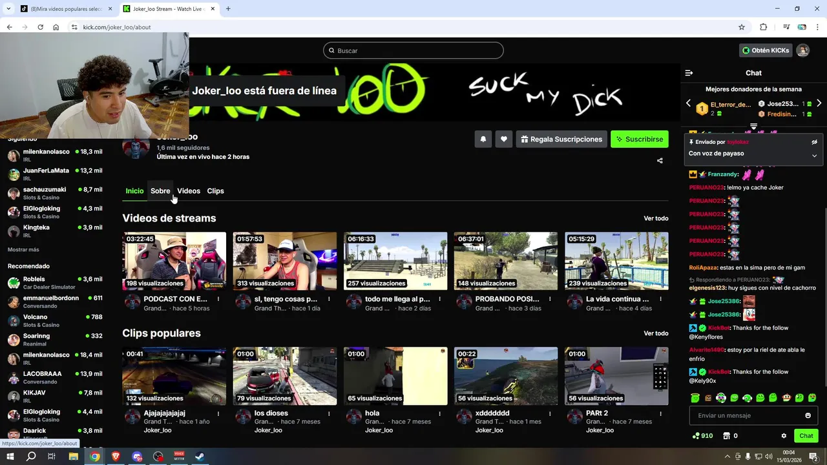The height and width of the screenshot is (465, 827).
Task: Click the Suscribirse button
Action: tap(640, 139)
